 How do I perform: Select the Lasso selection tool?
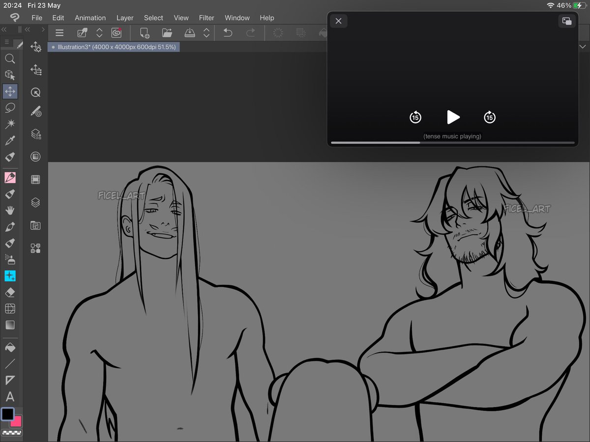point(10,108)
